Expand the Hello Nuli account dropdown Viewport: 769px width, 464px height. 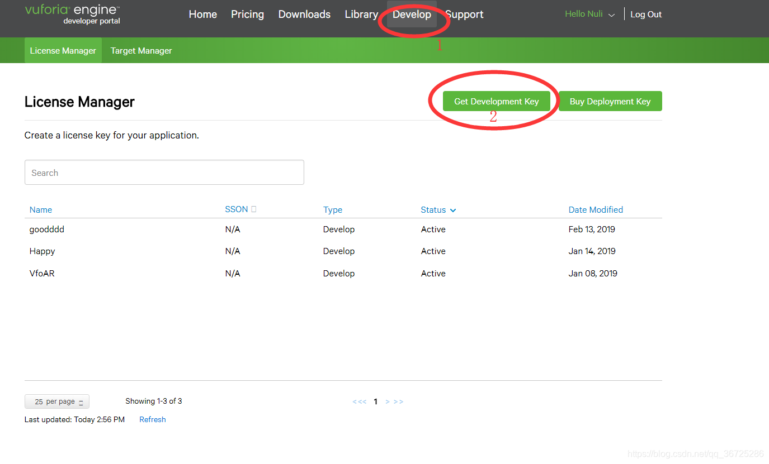(589, 14)
